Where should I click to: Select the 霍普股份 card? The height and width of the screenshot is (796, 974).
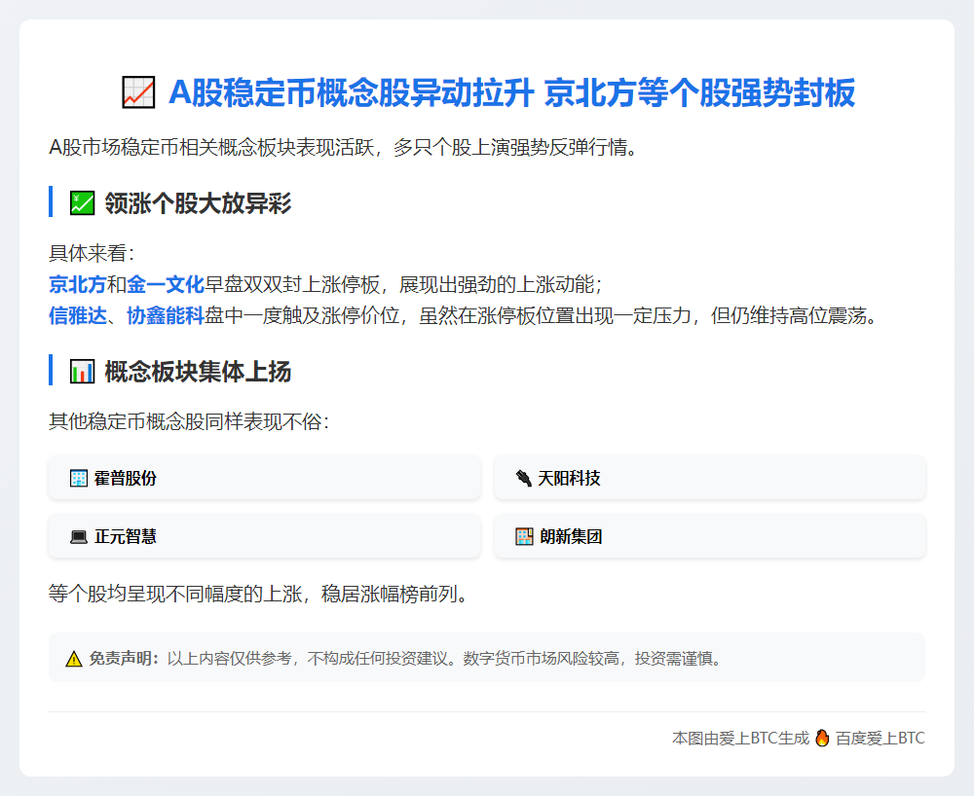(x=264, y=478)
